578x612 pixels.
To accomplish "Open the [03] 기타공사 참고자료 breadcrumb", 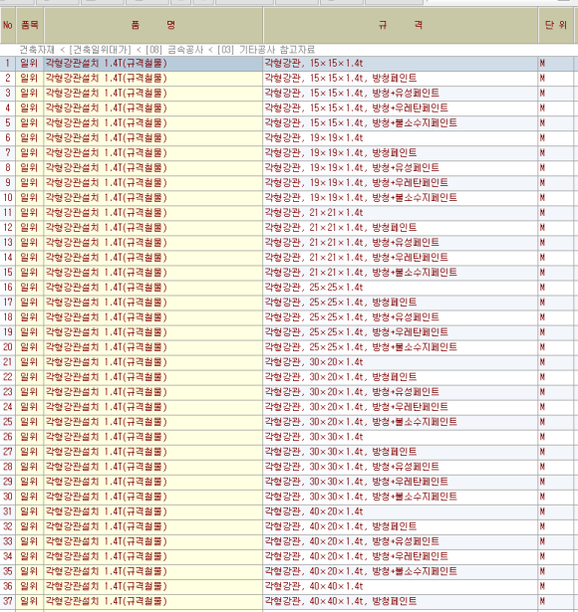I will (266, 50).
